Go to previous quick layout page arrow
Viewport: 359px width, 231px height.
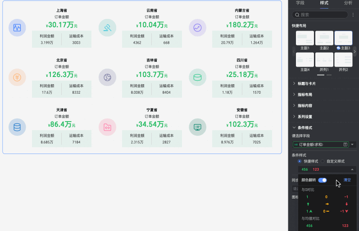pyautogui.click(x=294, y=51)
